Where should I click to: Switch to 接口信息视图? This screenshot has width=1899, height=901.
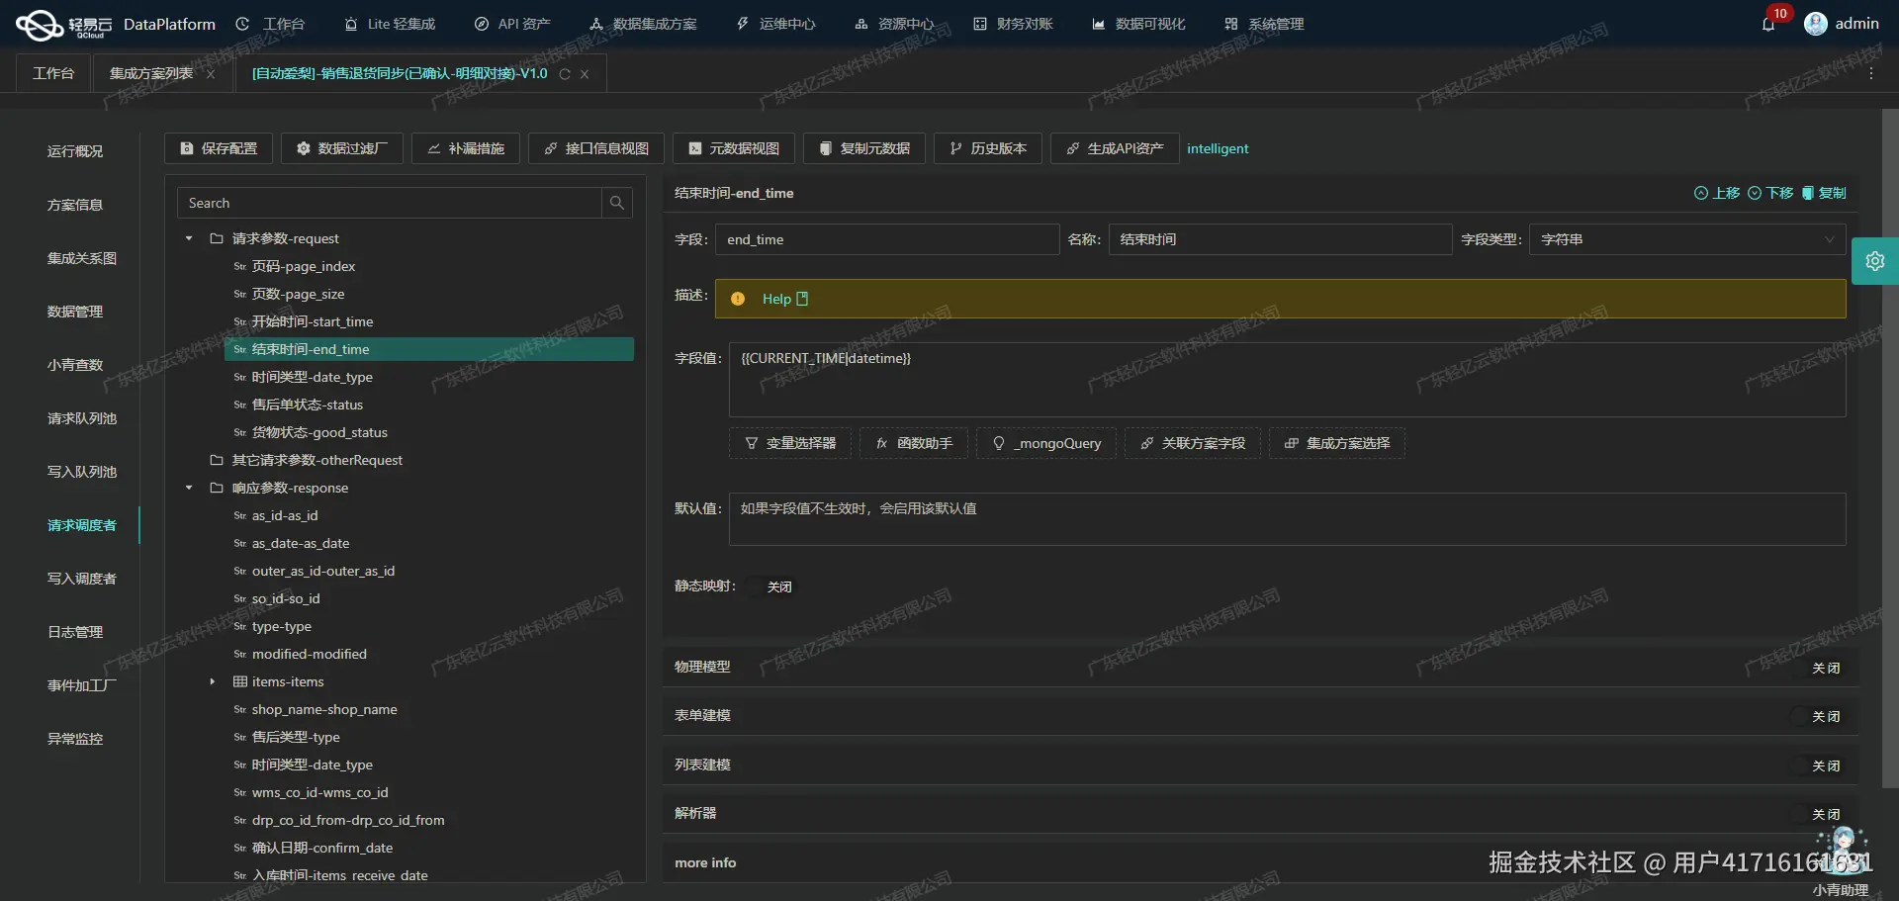596,148
